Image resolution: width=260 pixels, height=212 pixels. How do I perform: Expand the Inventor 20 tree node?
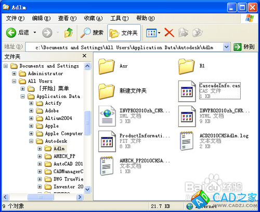click(x=40, y=187)
